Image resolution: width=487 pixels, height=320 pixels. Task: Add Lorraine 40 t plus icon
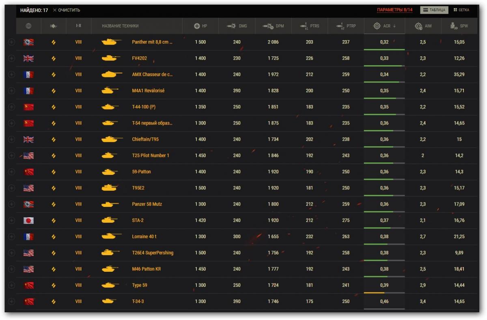click(x=11, y=237)
